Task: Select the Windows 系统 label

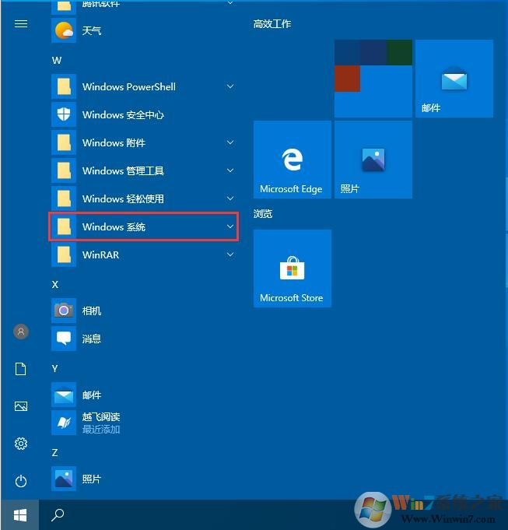Action: tap(114, 226)
